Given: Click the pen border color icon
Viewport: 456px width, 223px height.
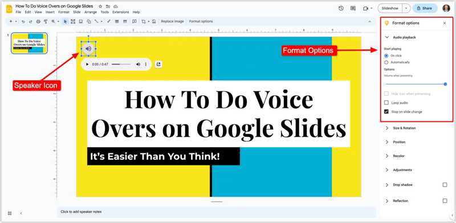Looking at the screenshot, I should click(109, 22).
